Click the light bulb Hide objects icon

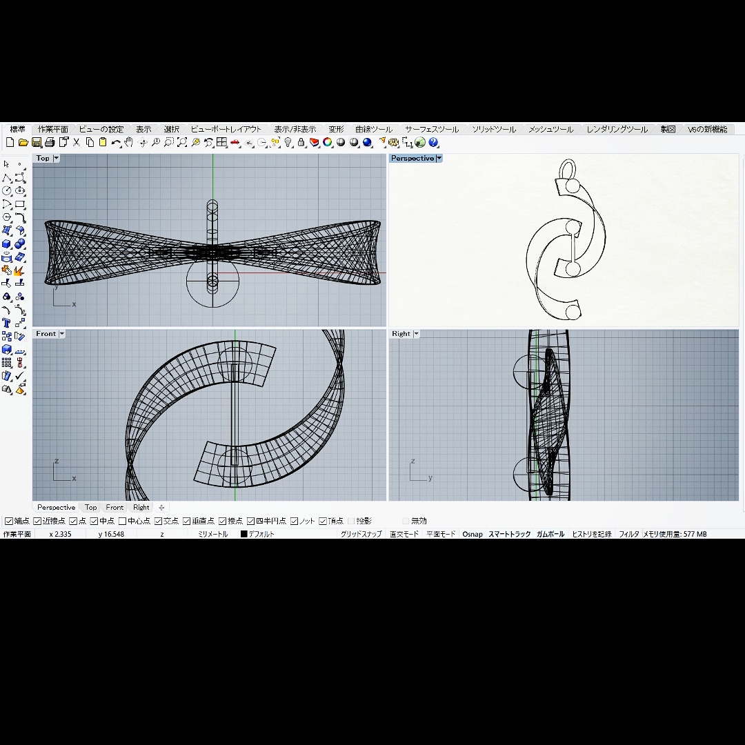288,143
